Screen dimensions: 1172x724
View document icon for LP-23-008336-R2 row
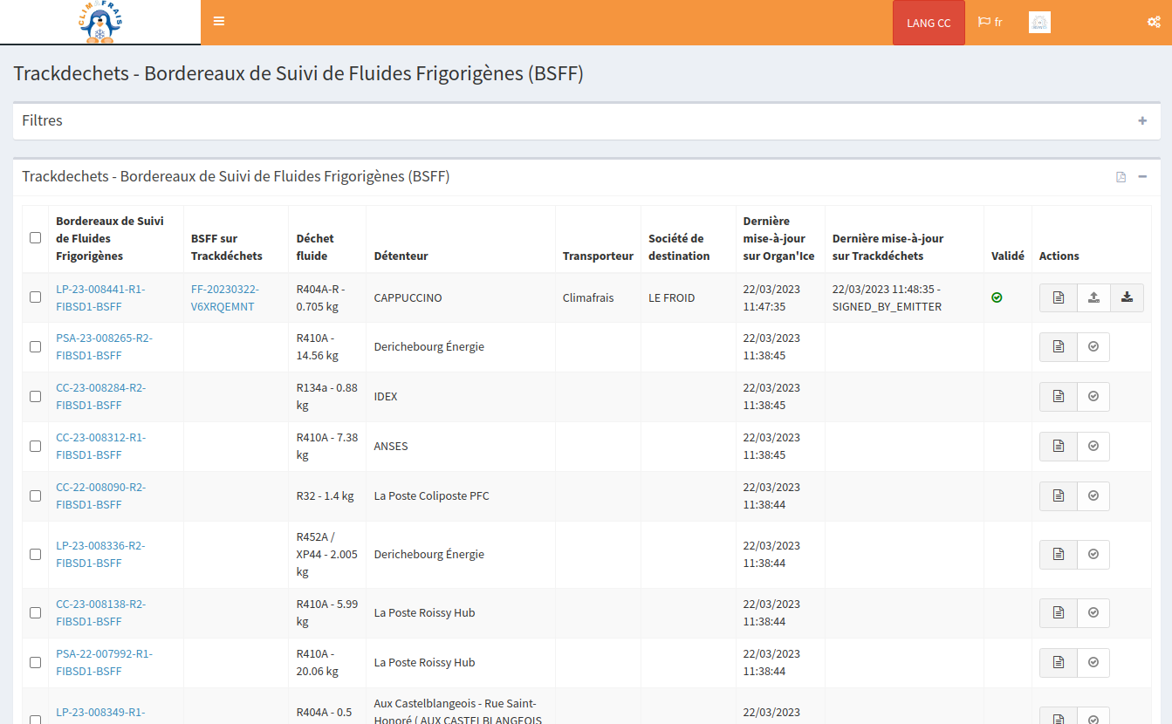(x=1059, y=554)
